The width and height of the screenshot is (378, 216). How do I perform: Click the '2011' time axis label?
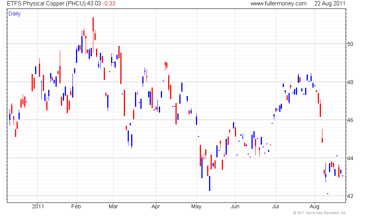pos(38,206)
